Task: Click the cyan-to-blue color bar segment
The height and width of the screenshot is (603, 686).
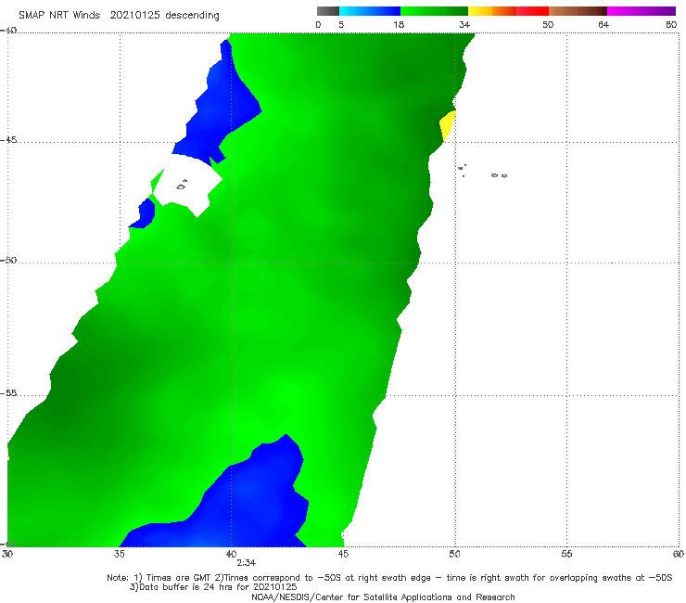Action: 370,11
